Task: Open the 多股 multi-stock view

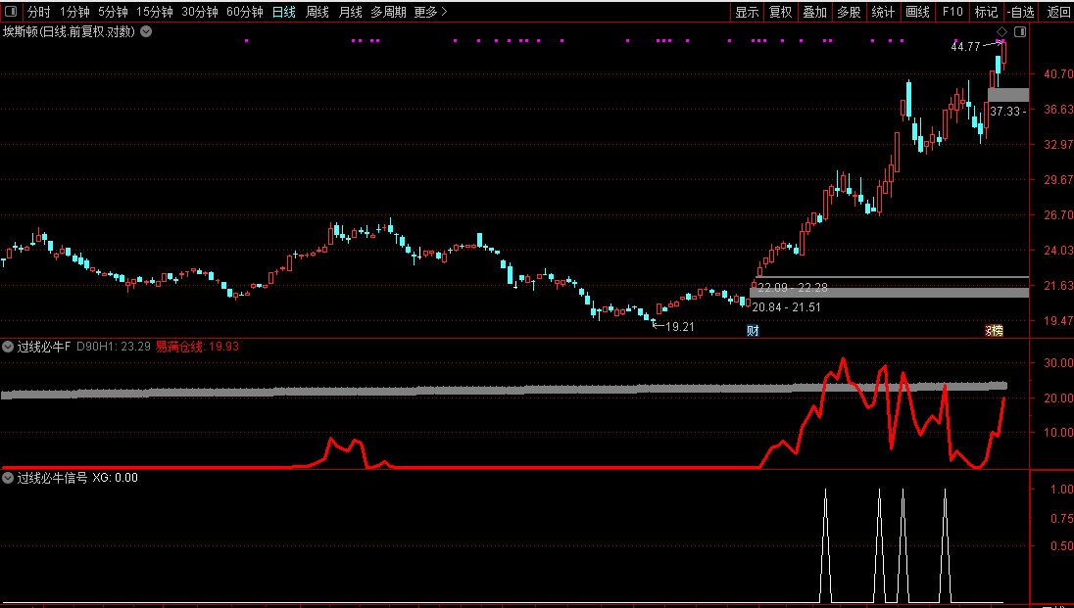Action: [x=849, y=12]
